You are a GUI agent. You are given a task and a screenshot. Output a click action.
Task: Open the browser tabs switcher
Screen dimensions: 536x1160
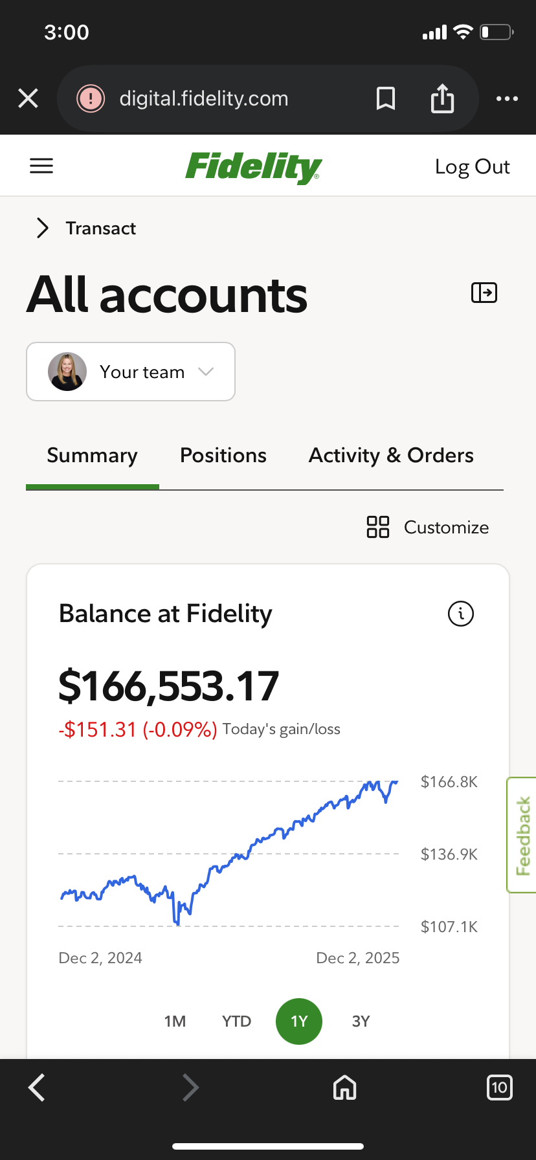[x=499, y=1087]
